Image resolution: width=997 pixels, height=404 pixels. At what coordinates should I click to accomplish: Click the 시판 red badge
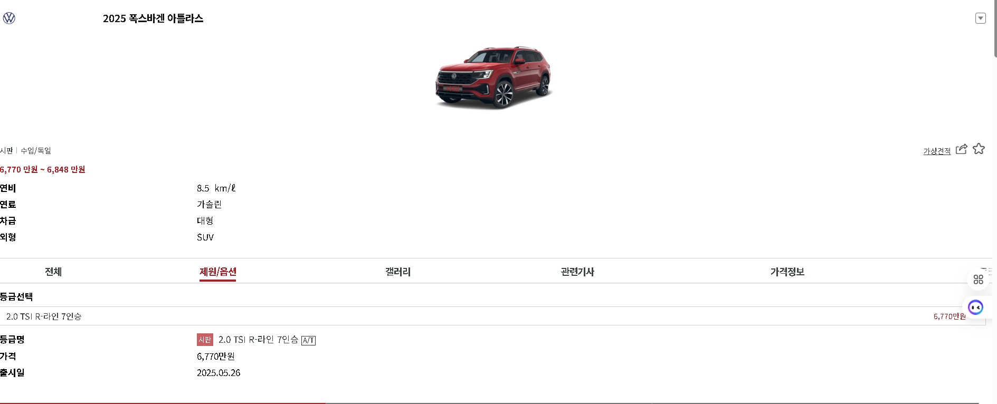[205, 340]
